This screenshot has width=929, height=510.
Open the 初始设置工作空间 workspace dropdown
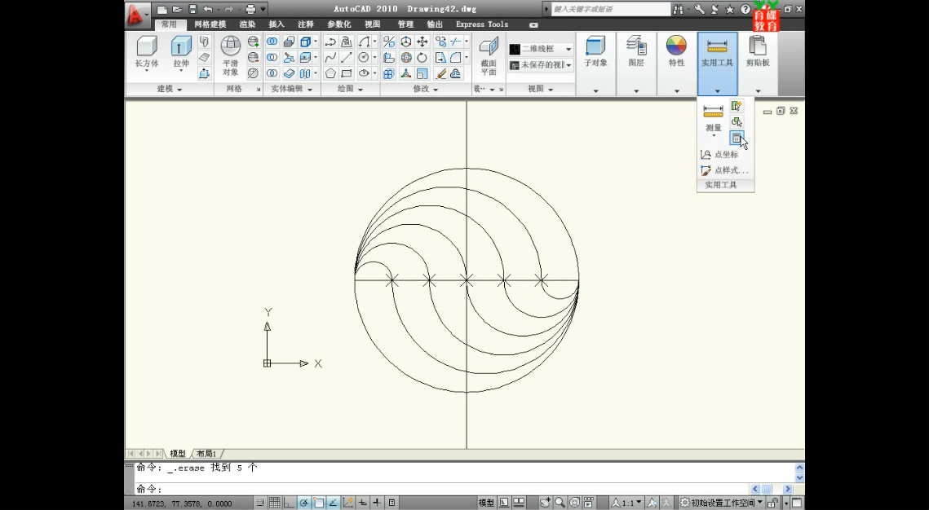(722, 503)
